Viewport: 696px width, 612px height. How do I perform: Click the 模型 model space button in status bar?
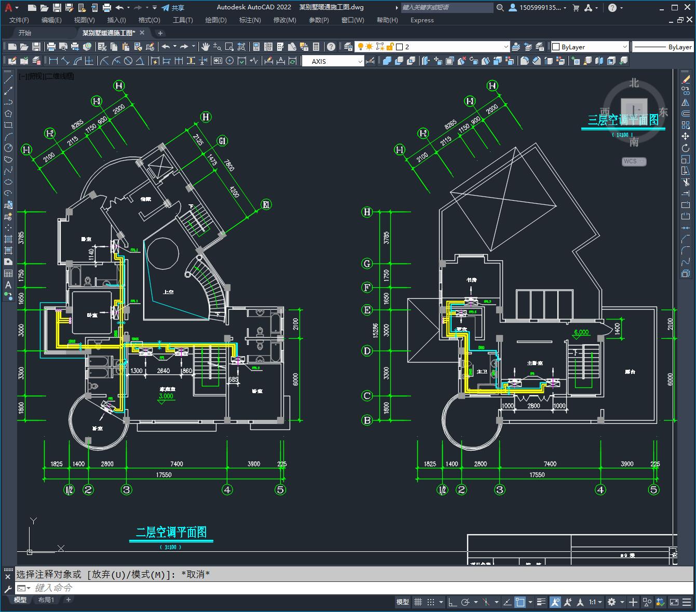[403, 602]
